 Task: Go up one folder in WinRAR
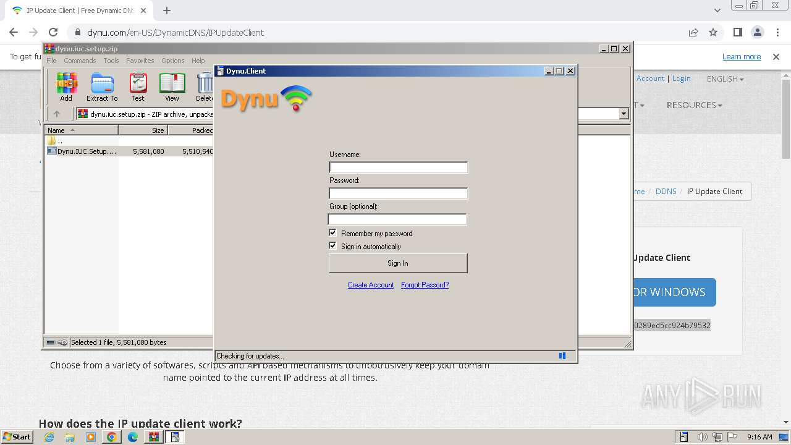coord(57,114)
